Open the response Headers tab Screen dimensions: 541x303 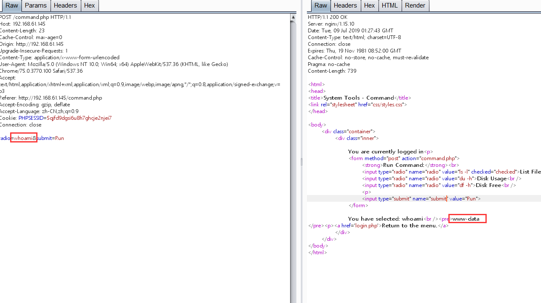coord(345,5)
